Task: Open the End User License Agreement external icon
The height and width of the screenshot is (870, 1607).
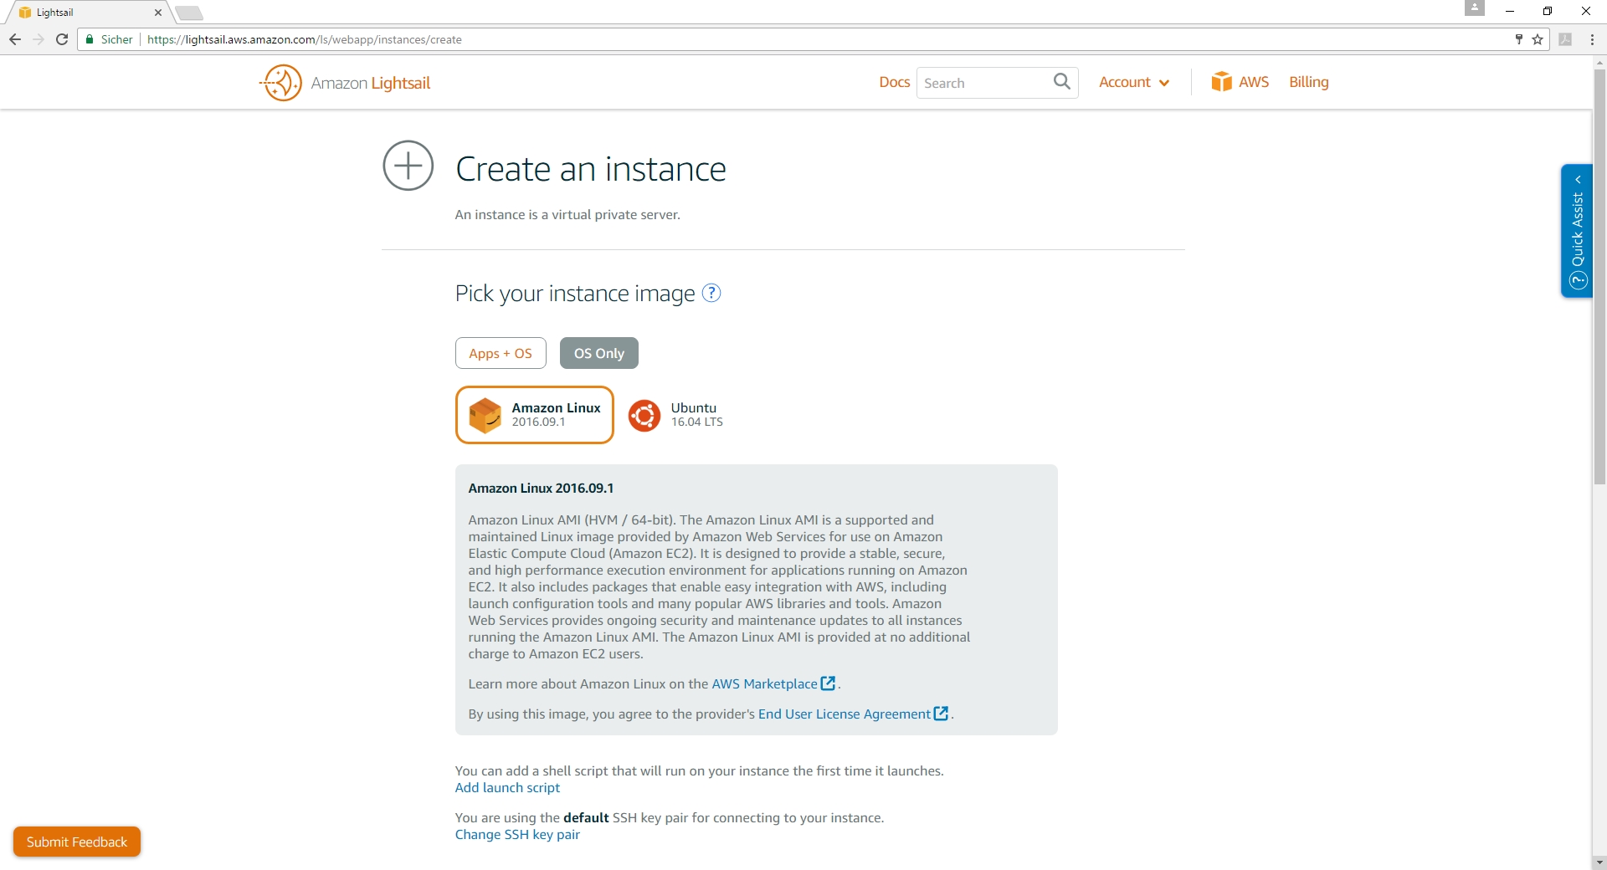Action: [941, 714]
